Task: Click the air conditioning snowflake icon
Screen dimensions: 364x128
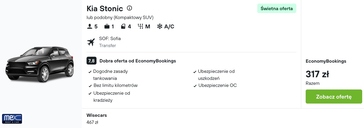Action: coord(159,26)
